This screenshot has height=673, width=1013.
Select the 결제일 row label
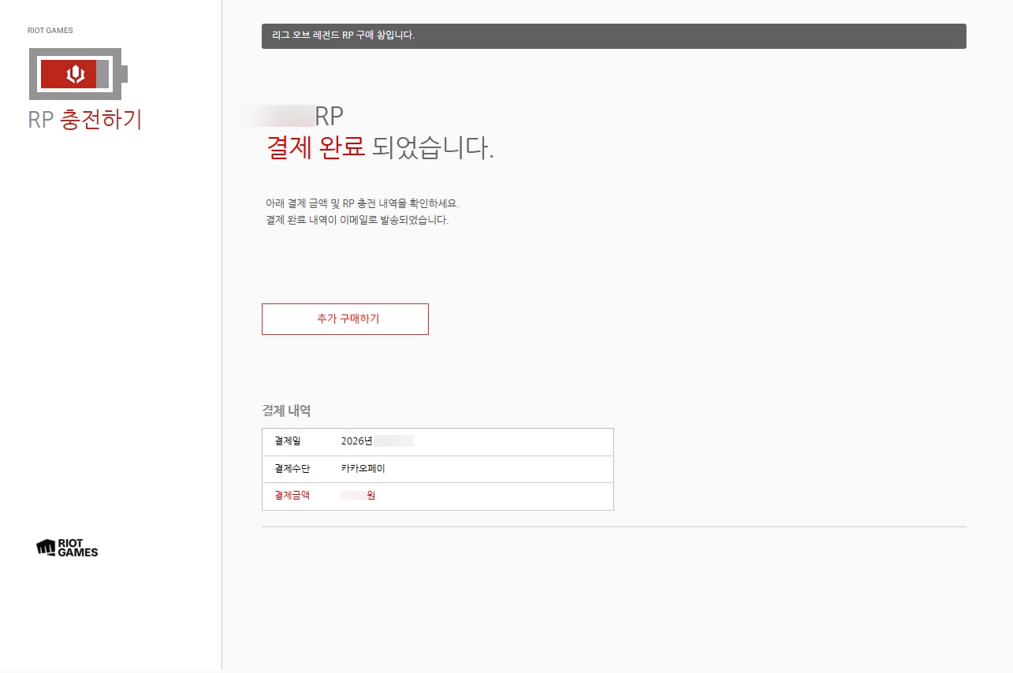[288, 441]
